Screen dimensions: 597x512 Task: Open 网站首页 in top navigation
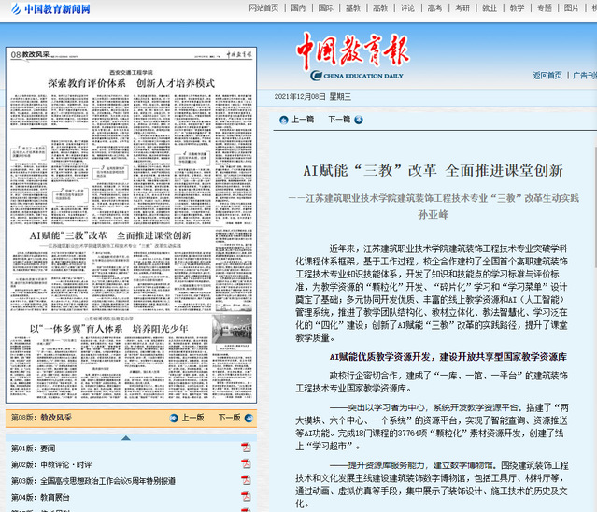(263, 7)
